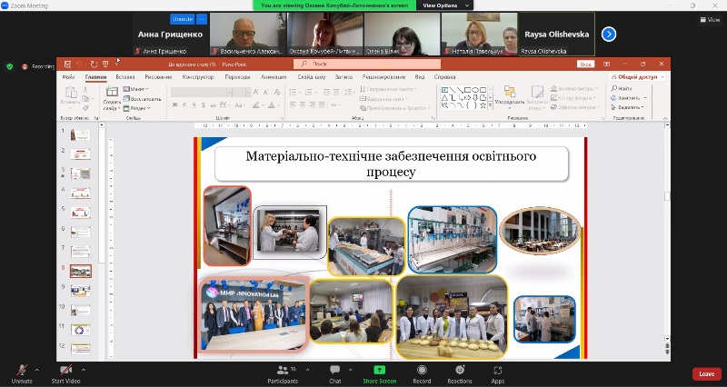Open the Apps icon in Zoom
727x387 pixels.
tap(498, 372)
